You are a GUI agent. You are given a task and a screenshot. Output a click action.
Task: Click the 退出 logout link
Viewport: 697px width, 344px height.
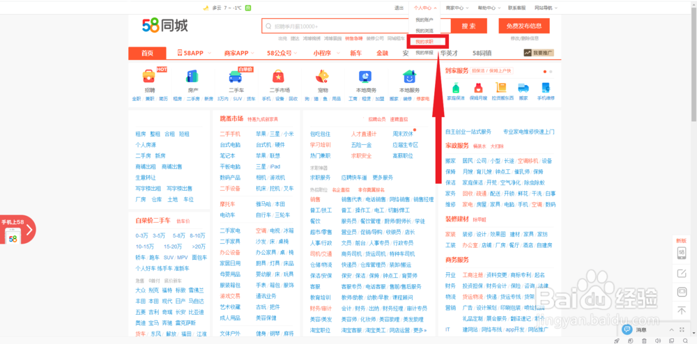pyautogui.click(x=399, y=8)
